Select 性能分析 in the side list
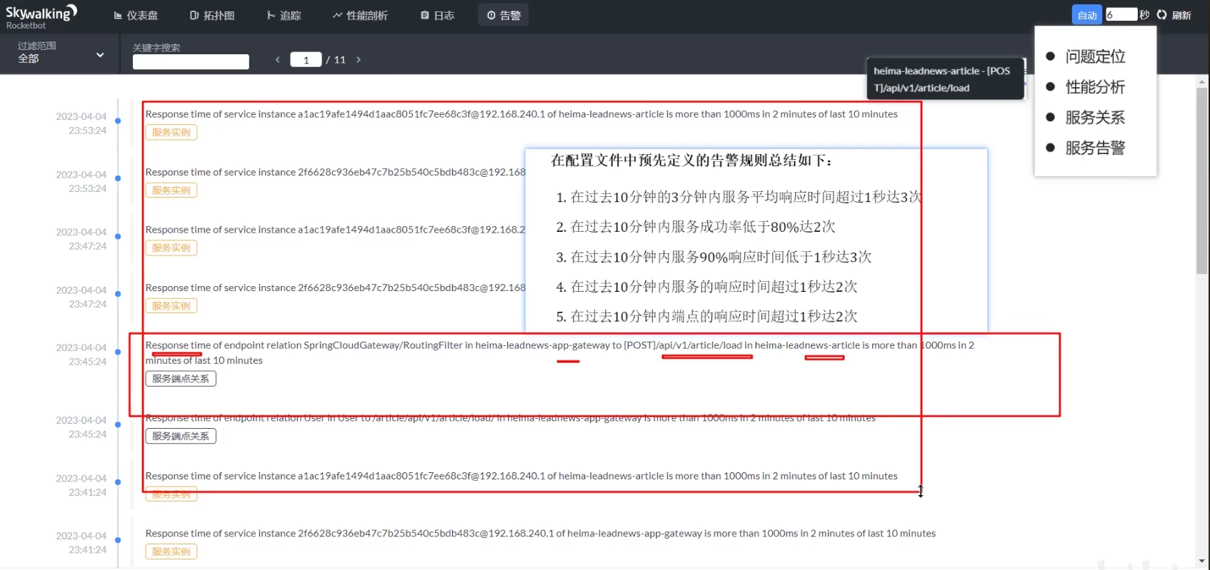 pos(1095,87)
